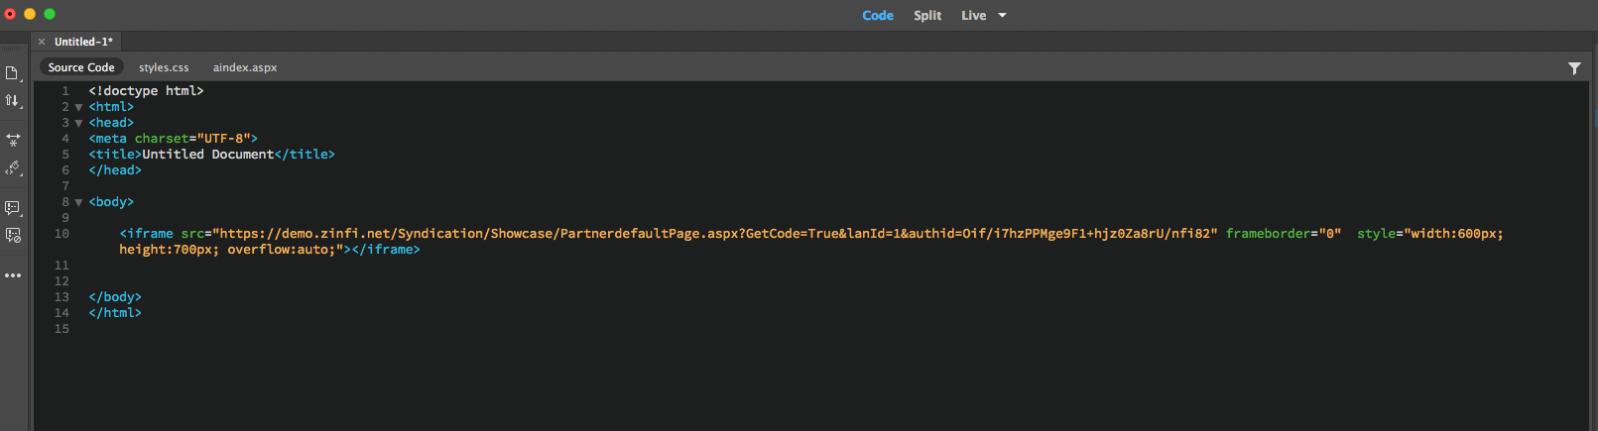Click the Collapse Selection icon
The width and height of the screenshot is (1598, 431).
[13, 141]
